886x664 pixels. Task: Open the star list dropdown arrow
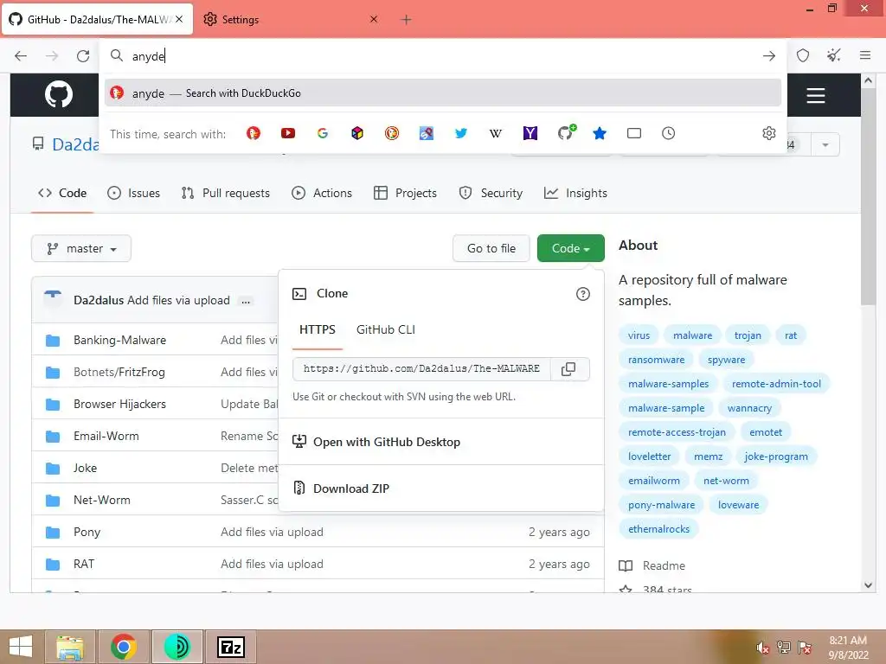pyautogui.click(x=825, y=145)
